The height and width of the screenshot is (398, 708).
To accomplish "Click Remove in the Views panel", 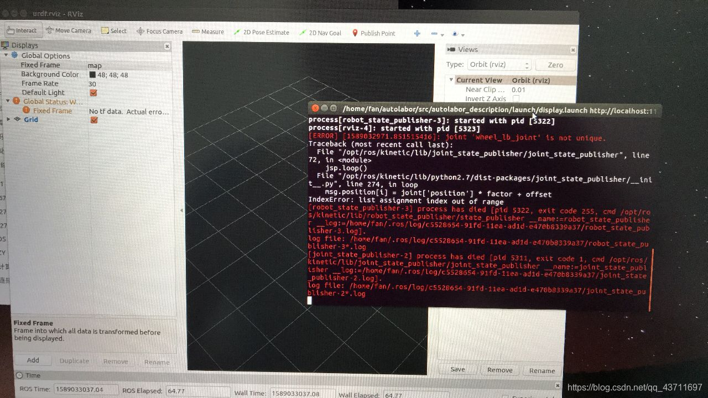I will tap(500, 370).
